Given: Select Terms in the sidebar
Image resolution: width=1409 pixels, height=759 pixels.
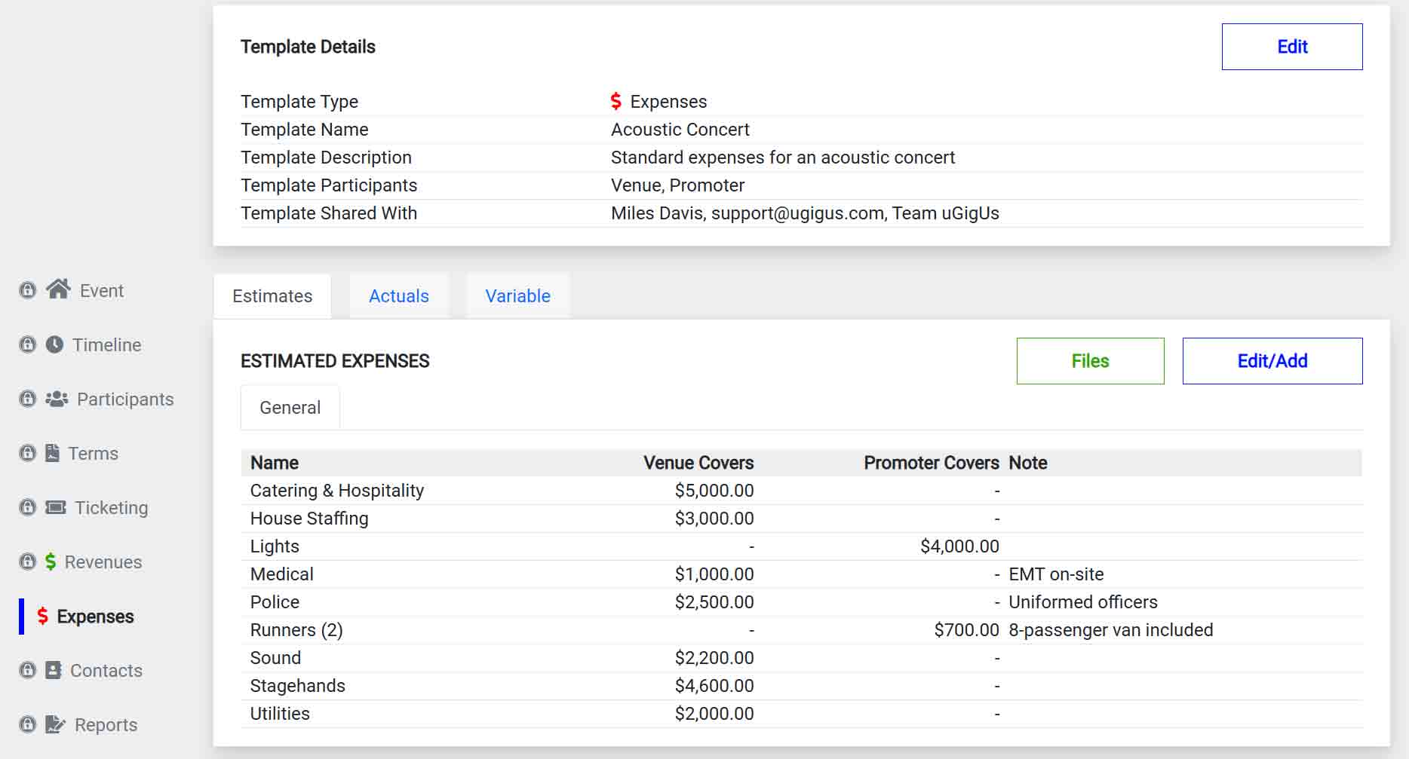Looking at the screenshot, I should coord(93,453).
